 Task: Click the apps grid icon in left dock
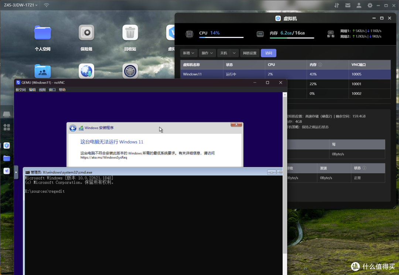[x=7, y=127]
